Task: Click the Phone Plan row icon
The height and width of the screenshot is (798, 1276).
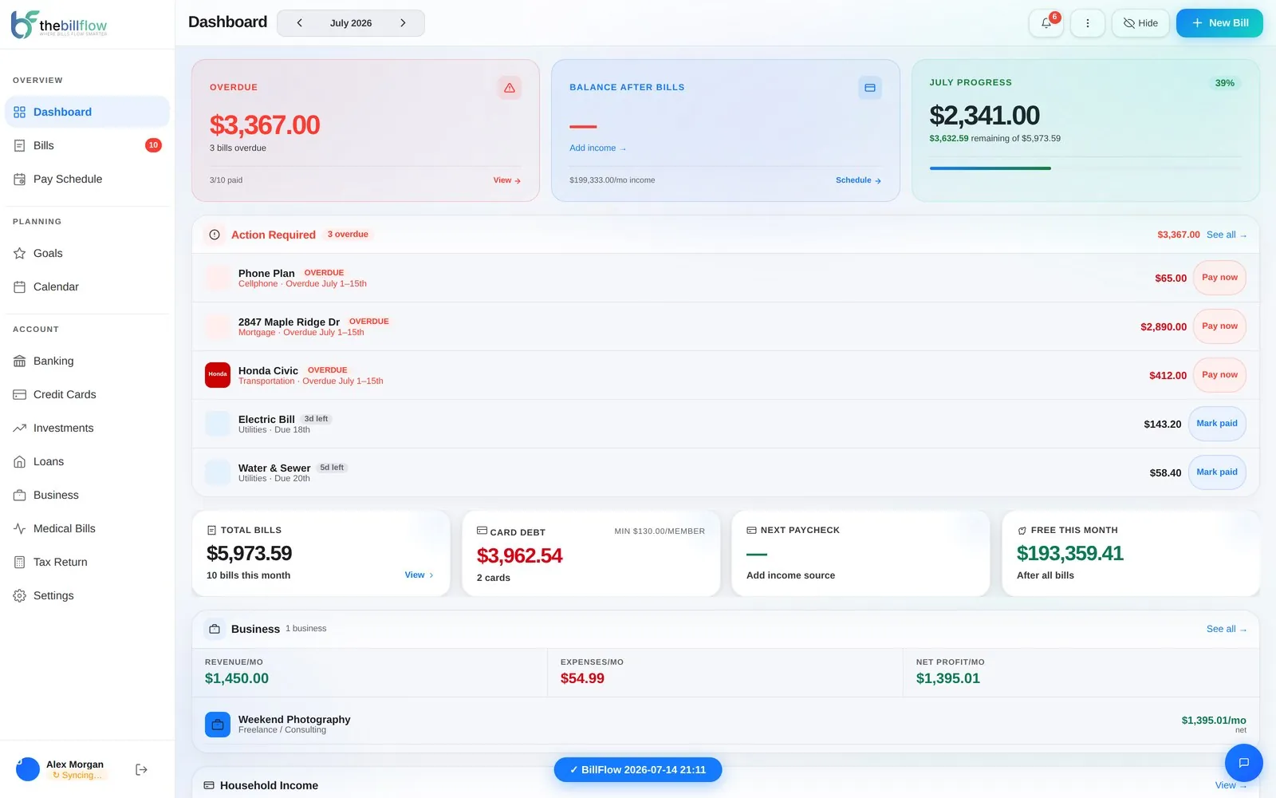Action: (218, 278)
